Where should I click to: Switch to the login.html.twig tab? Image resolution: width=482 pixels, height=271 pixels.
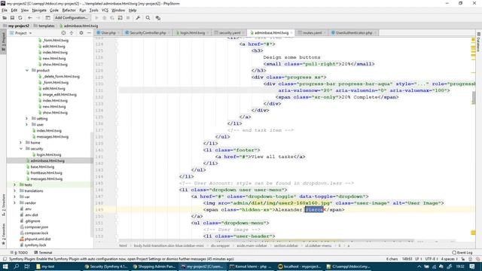click(193, 32)
